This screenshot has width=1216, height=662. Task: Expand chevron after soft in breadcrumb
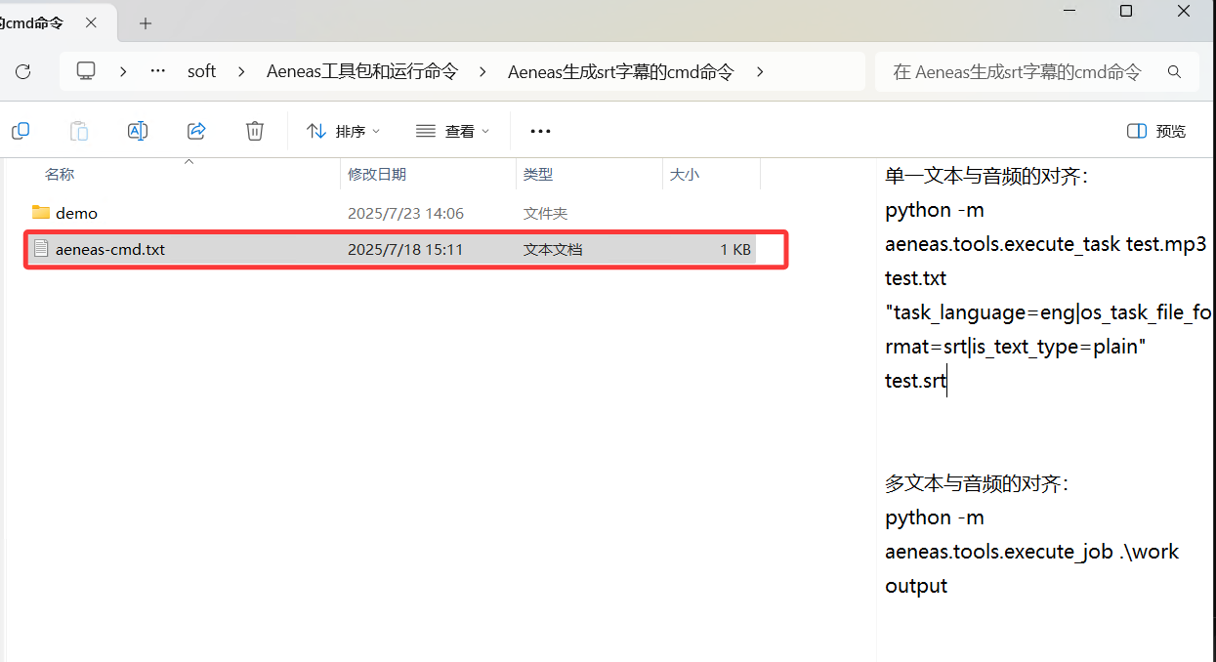coord(240,71)
